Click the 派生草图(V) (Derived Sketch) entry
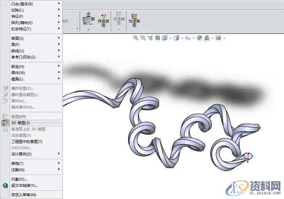 click(x=36, y=135)
